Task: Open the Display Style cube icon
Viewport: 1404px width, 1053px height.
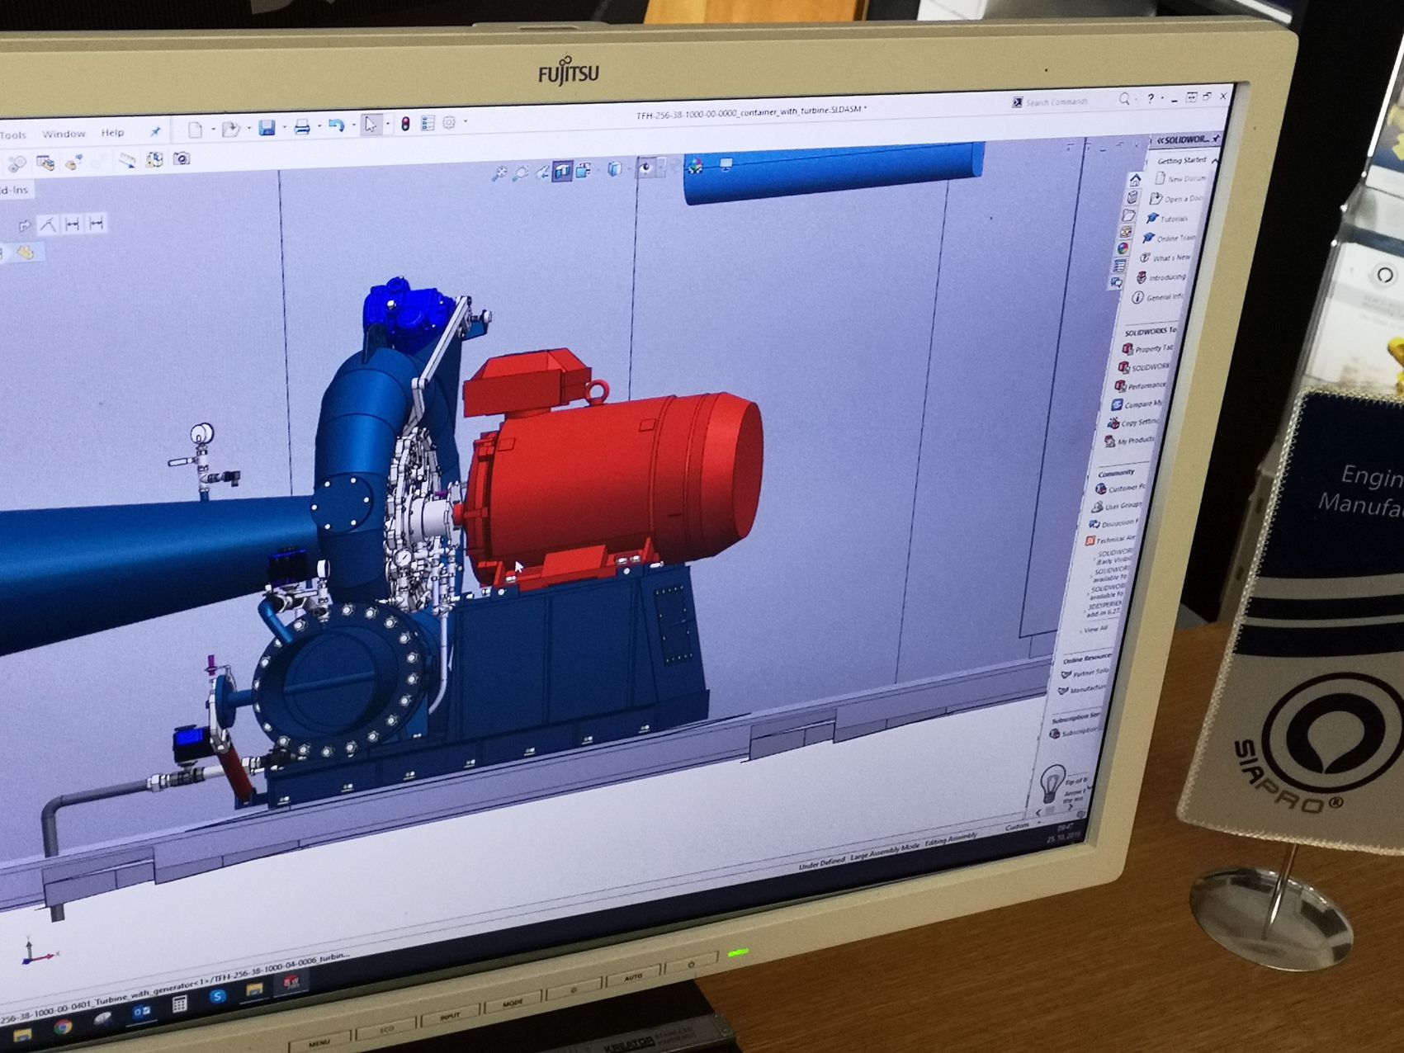Action: [x=614, y=169]
